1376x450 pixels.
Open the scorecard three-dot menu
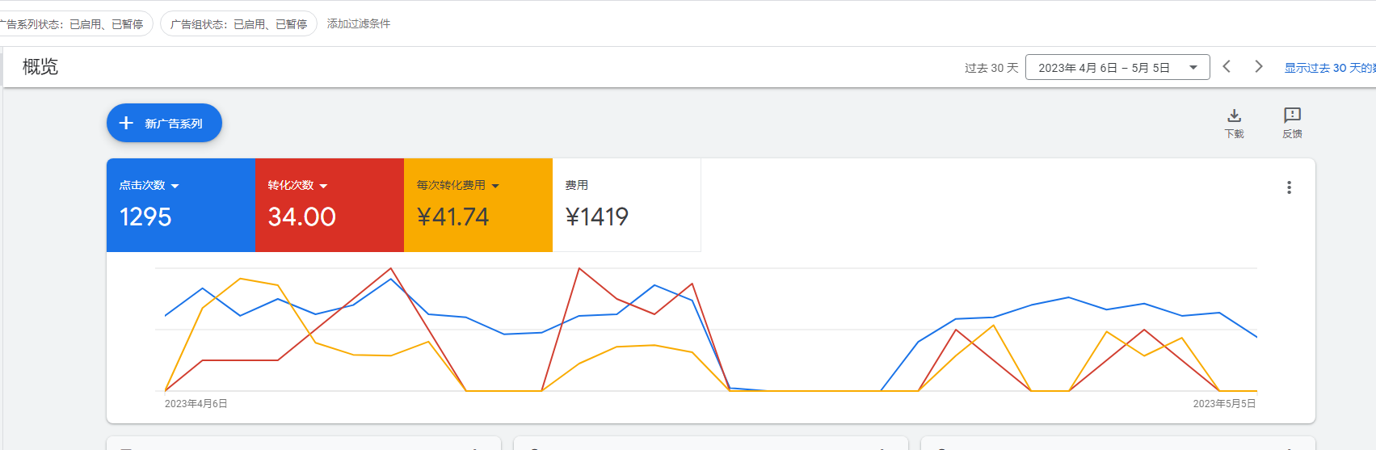coord(1289,187)
